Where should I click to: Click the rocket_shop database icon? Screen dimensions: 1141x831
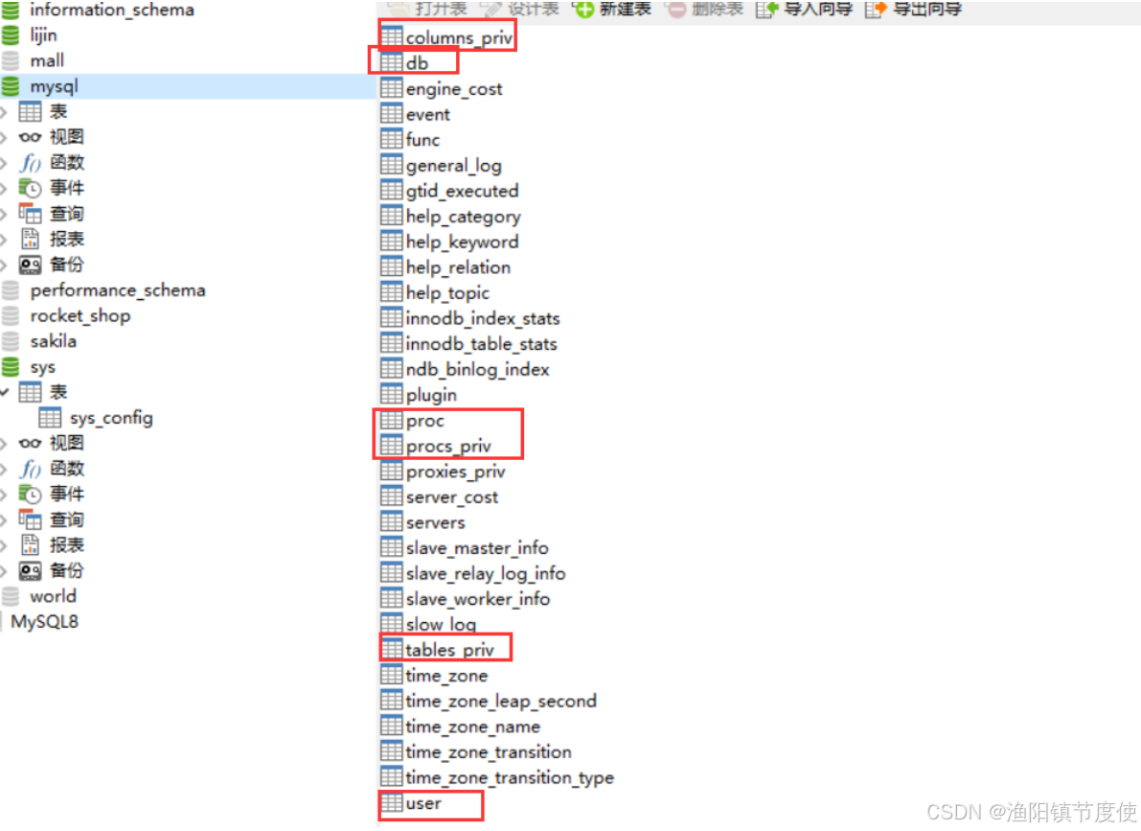(x=11, y=316)
